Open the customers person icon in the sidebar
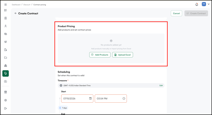The image size is (212, 115). click(6, 26)
